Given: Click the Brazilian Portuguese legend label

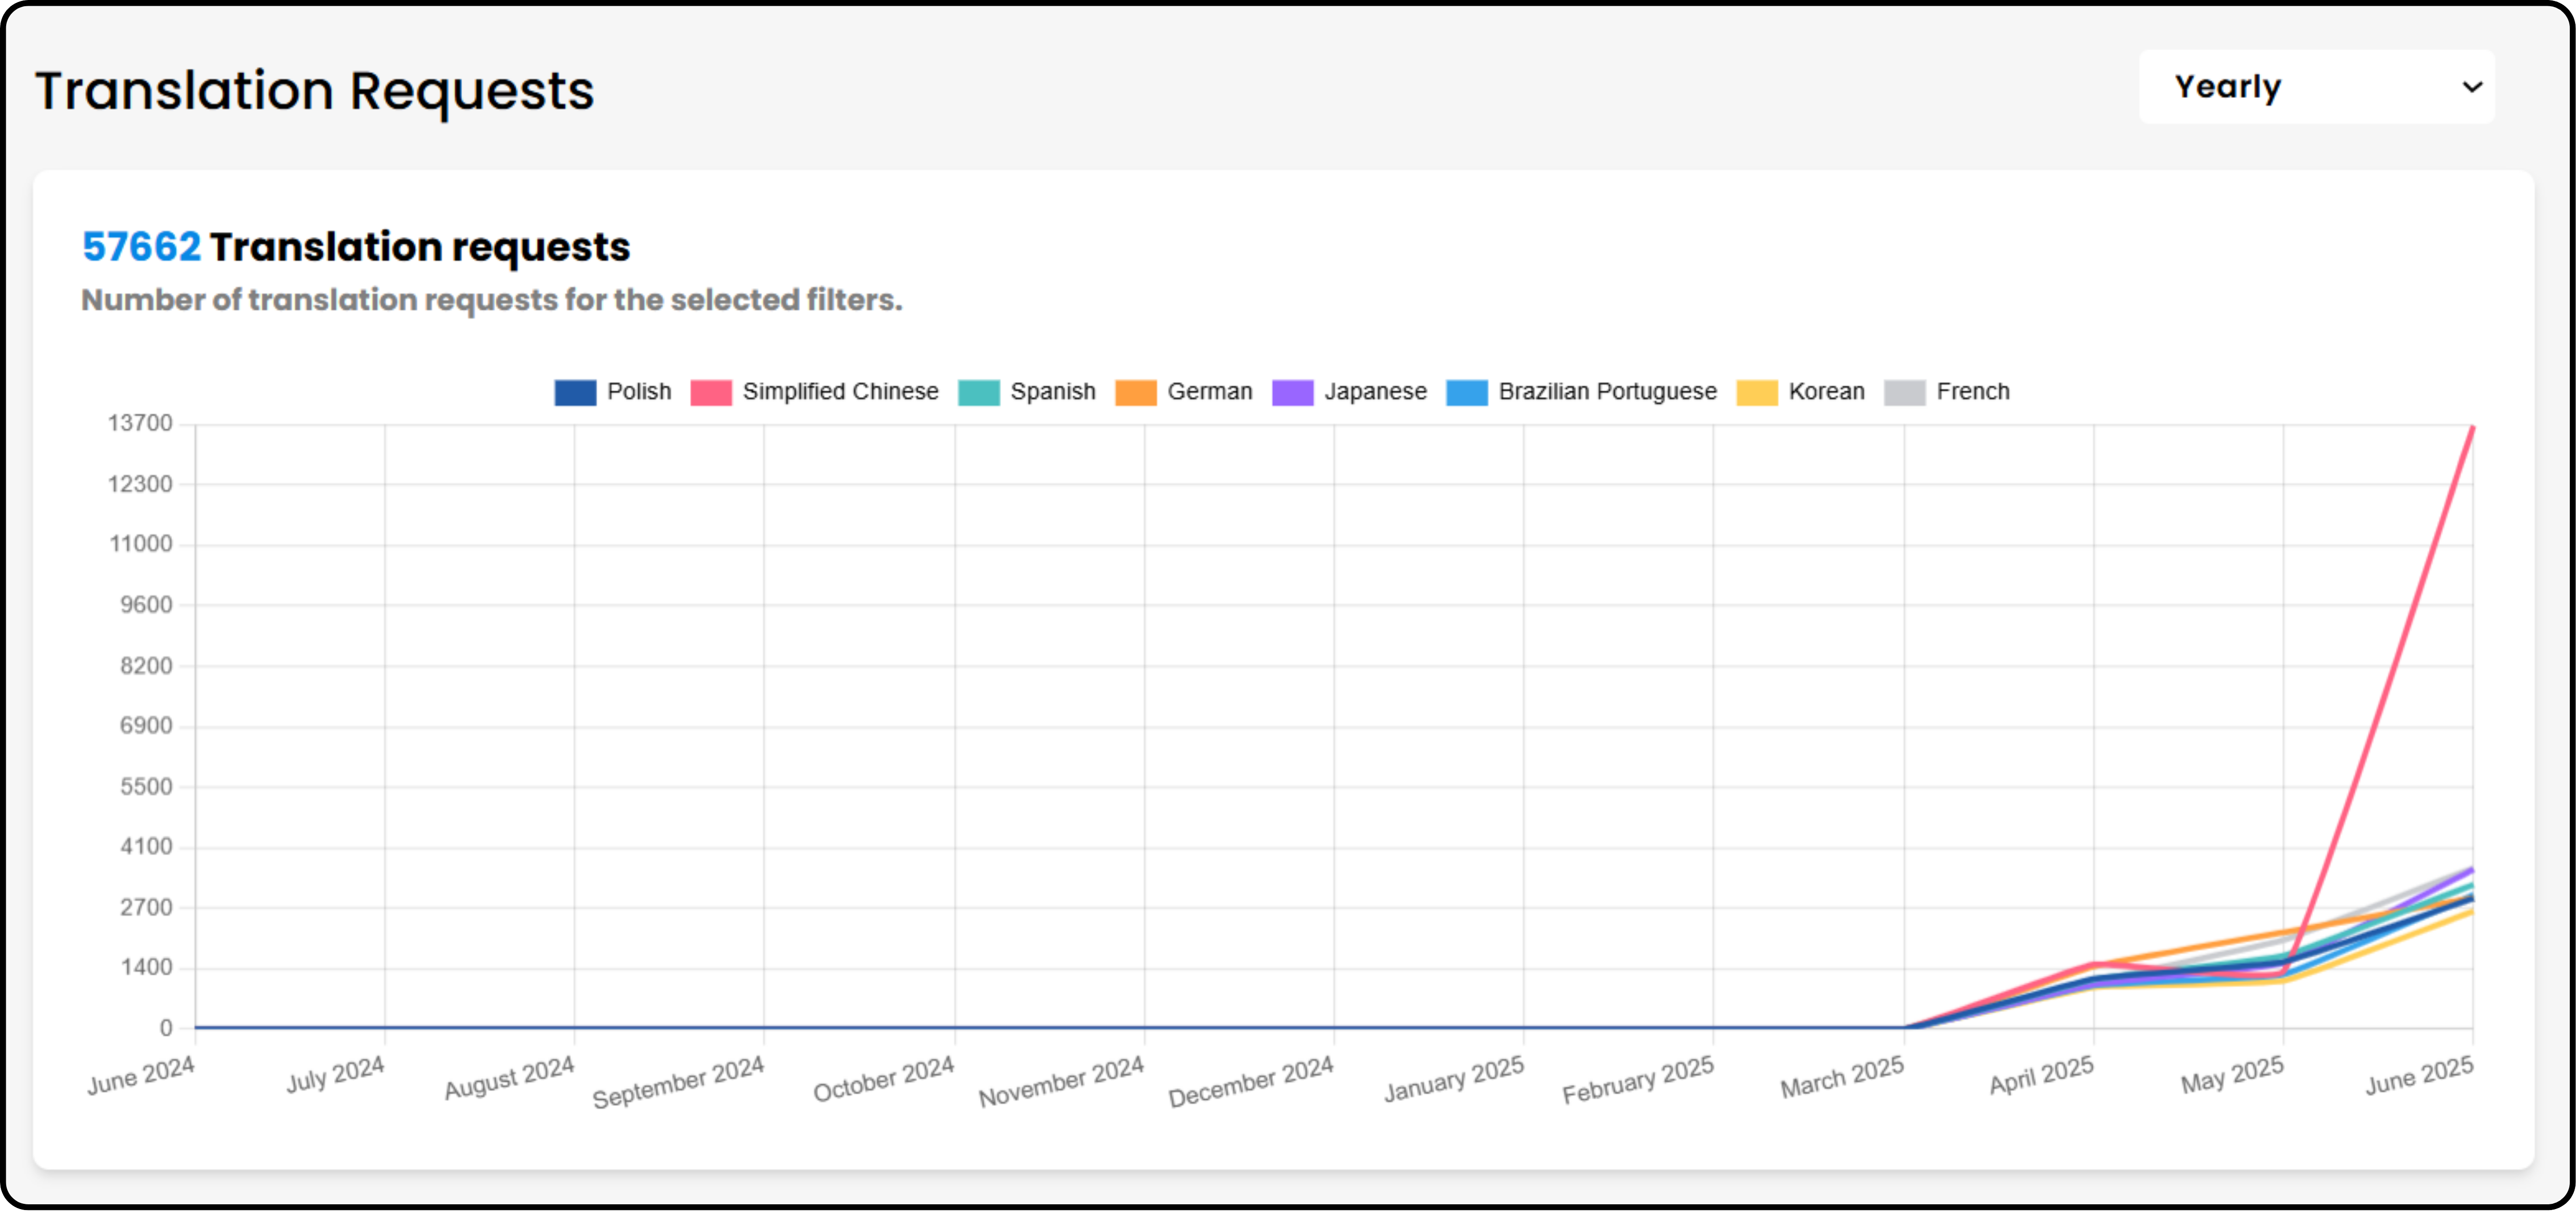Looking at the screenshot, I should [x=1608, y=392].
